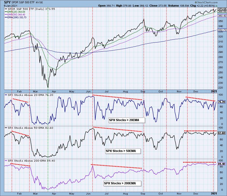
Task: Click the 250 price axis label
Action: coord(221,72)
